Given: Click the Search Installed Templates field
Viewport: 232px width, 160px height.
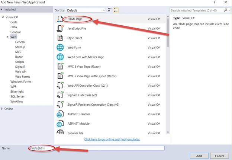Looking at the screenshot, I should pos(196,10).
